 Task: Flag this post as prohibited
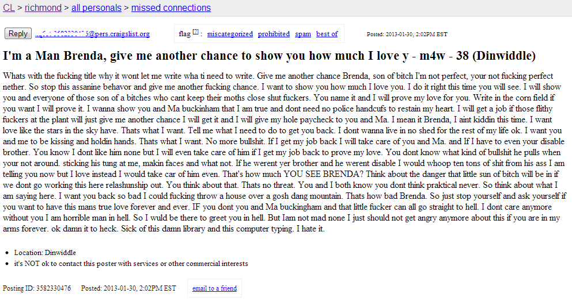tap(274, 34)
